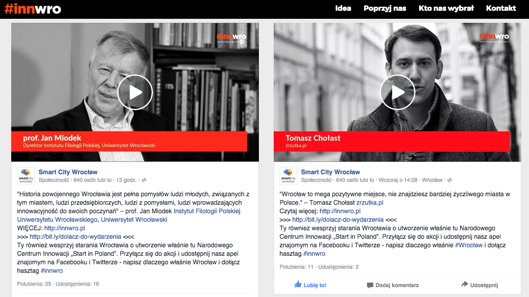Click Dodaj komentarz button
The width and height of the screenshot is (529, 297).
(393, 285)
